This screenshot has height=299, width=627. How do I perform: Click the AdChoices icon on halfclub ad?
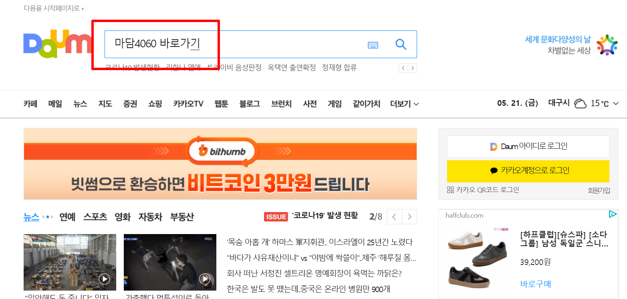pos(613,214)
